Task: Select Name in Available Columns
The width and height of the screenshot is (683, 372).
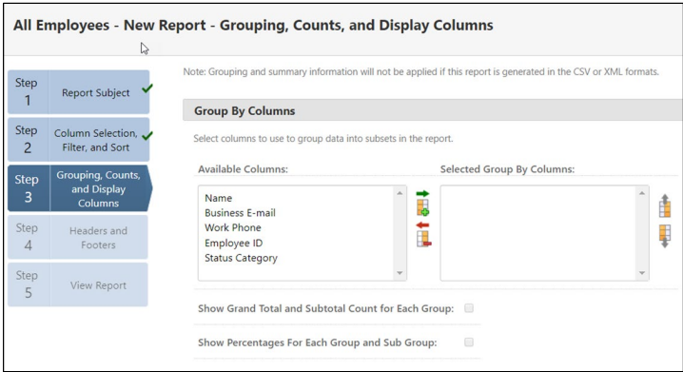Action: 218,198
